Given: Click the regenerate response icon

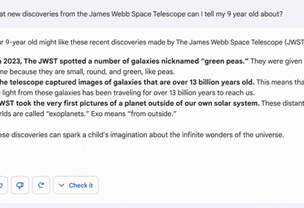Looking at the screenshot, I should pyautogui.click(x=41, y=185).
